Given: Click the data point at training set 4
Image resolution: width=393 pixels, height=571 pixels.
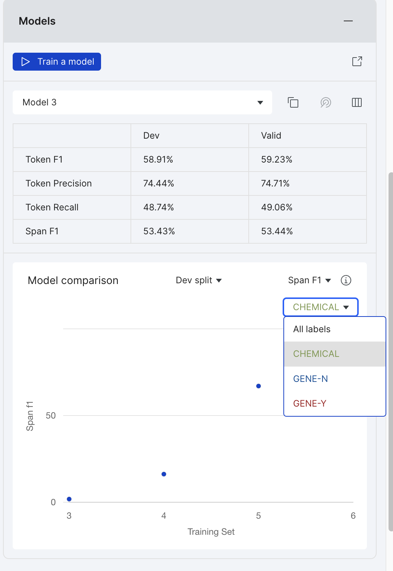Looking at the screenshot, I should tap(164, 474).
